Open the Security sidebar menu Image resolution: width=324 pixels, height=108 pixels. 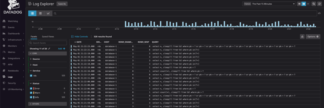point(12,83)
